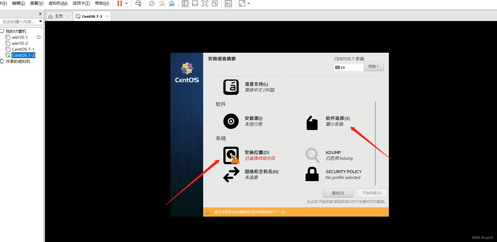Close the 主页 tab
Image resolution: width=497 pixels, height=242 pixels.
pos(68,16)
